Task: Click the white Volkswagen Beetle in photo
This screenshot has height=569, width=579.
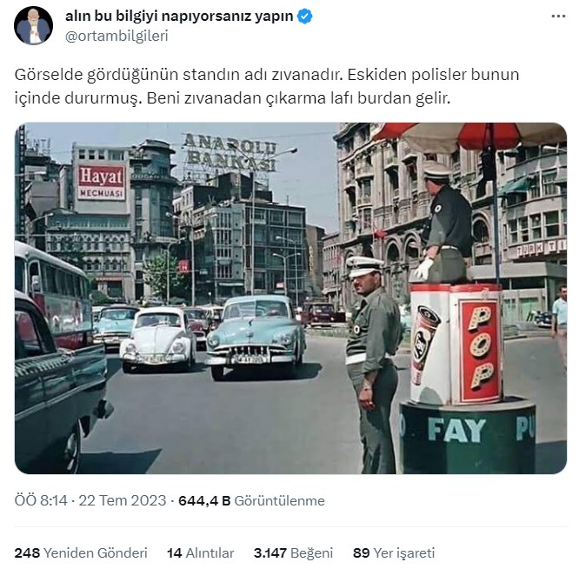Action: click(158, 338)
